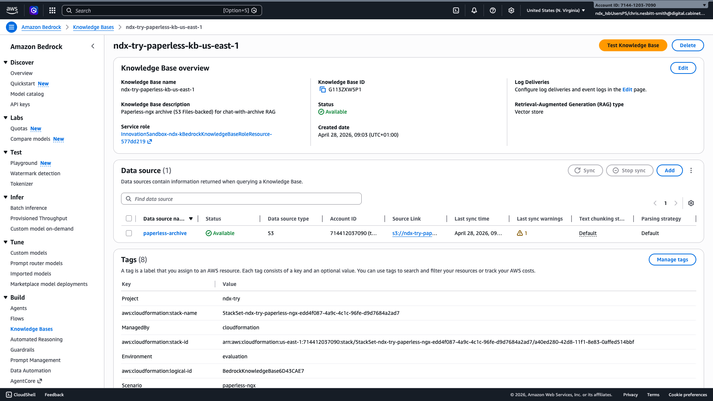Select all data sources checkbox
The width and height of the screenshot is (713, 401).
(x=129, y=218)
